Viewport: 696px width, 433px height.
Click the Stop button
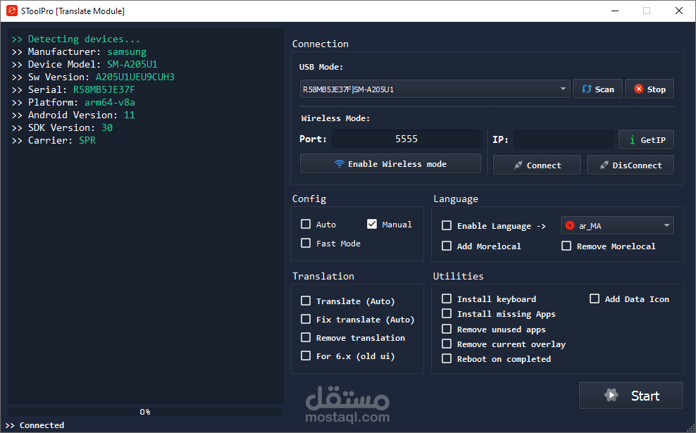tap(650, 89)
